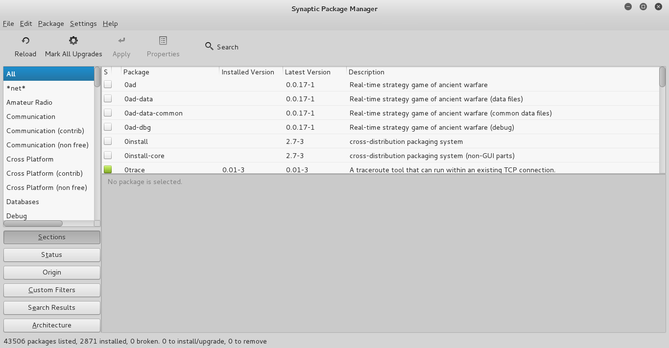This screenshot has width=669, height=348.
Task: Click the Properties toolbar icon
Action: tap(163, 41)
